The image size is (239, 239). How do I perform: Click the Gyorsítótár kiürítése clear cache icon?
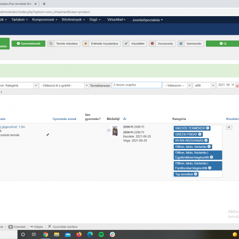coord(50,227)
